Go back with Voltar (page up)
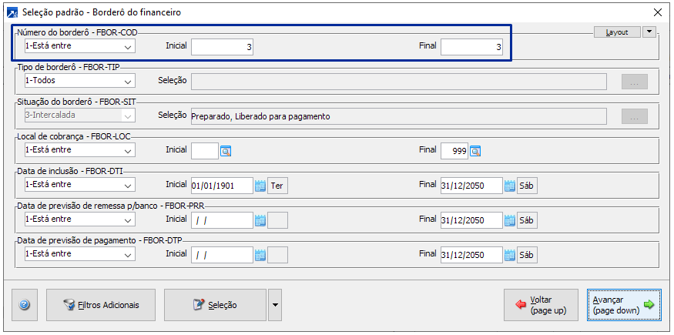 (x=542, y=305)
